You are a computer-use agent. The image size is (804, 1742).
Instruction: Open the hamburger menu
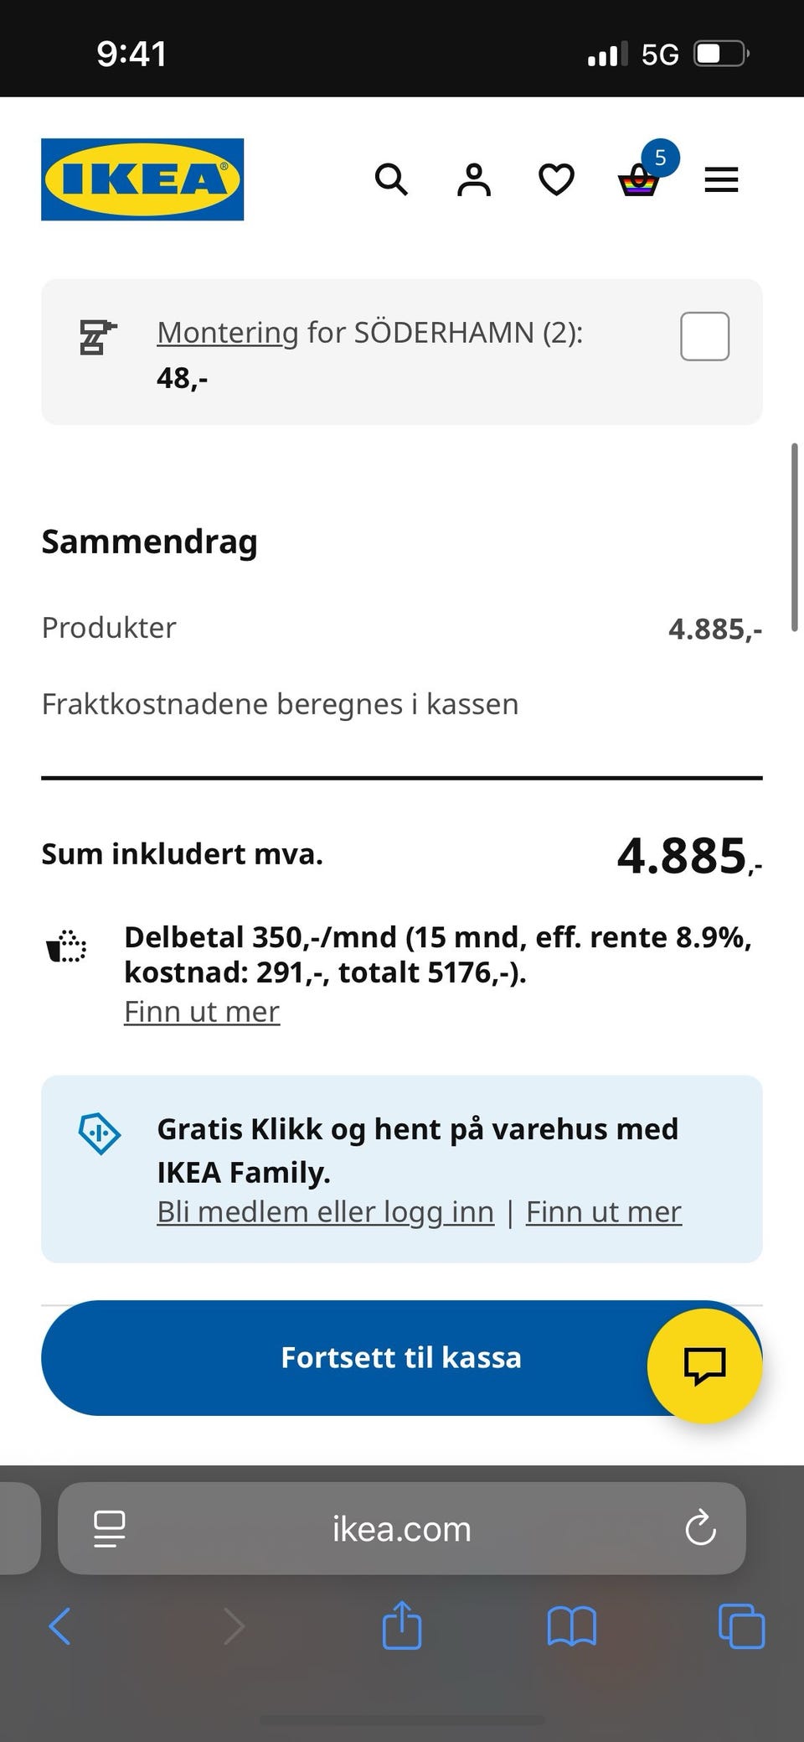[x=721, y=179]
